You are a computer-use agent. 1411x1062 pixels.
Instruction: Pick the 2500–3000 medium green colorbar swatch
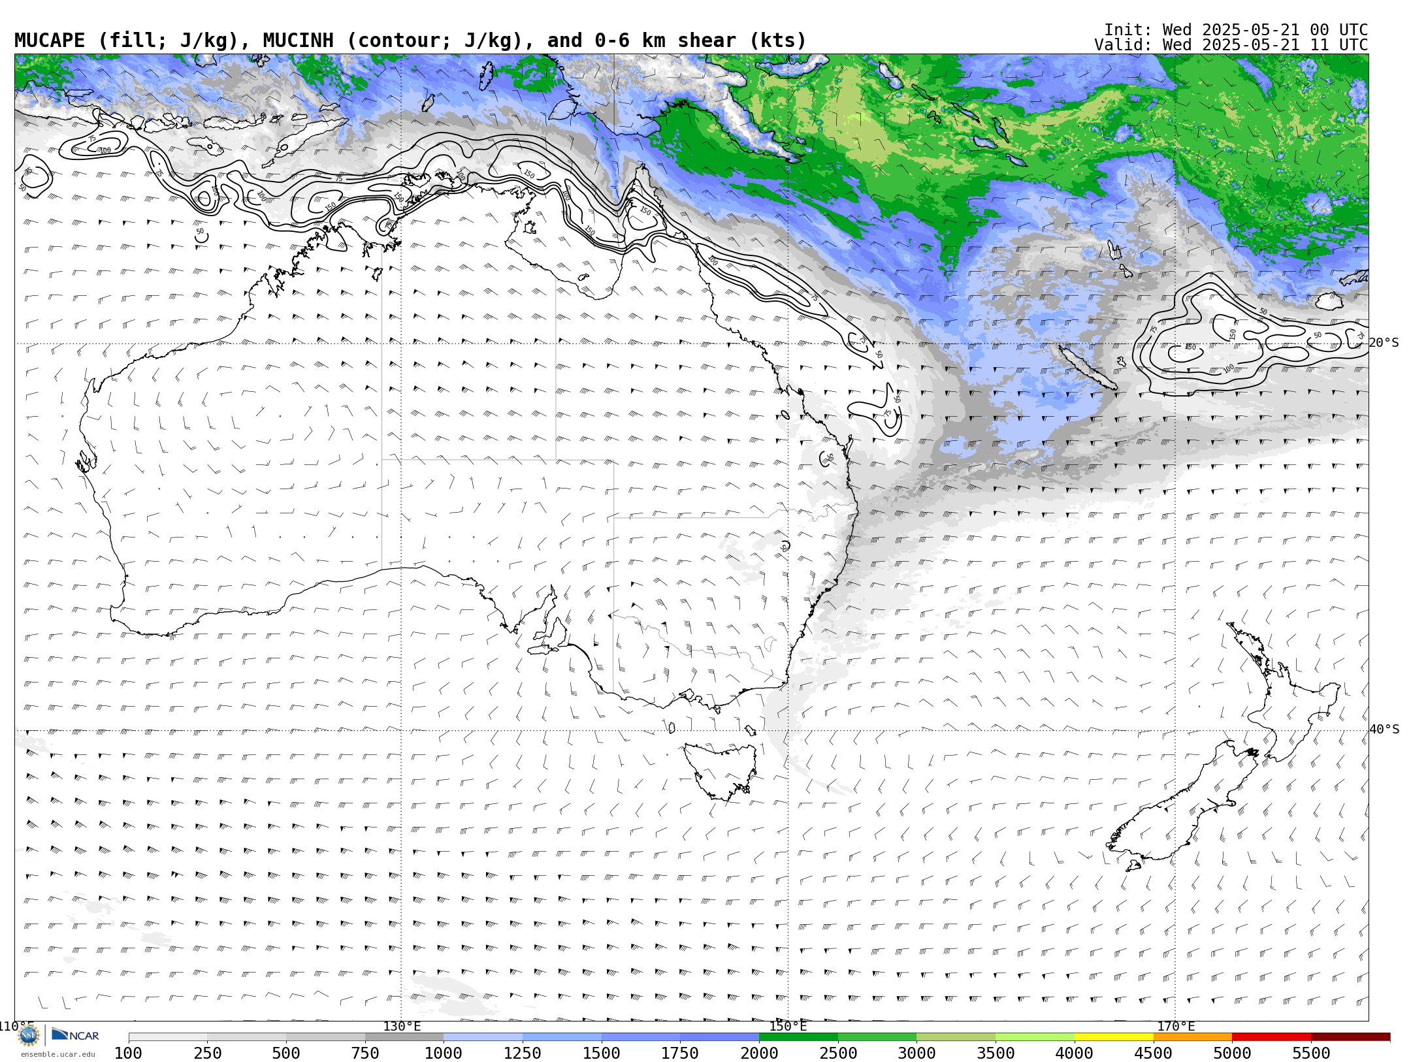(x=877, y=1037)
